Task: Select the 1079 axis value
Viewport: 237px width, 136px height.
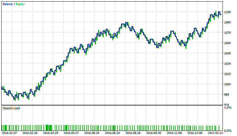Action: click(x=227, y=33)
